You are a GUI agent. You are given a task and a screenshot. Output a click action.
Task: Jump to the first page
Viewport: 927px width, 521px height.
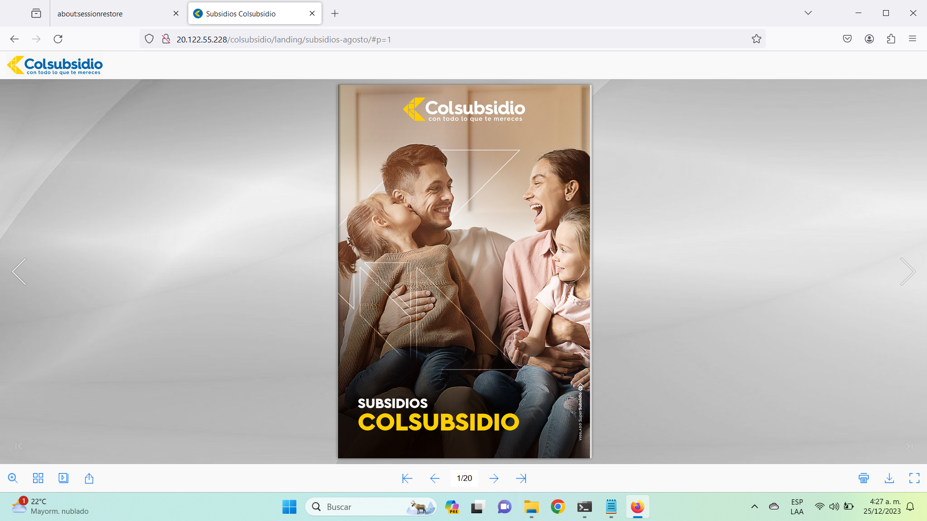tap(407, 478)
